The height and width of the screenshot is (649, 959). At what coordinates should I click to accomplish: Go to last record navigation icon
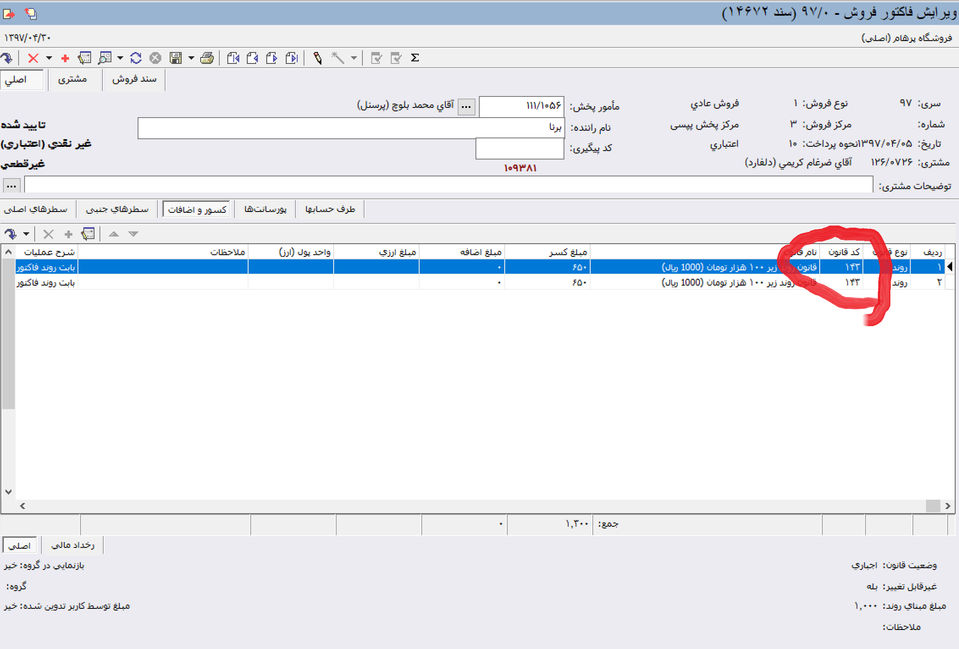292,58
